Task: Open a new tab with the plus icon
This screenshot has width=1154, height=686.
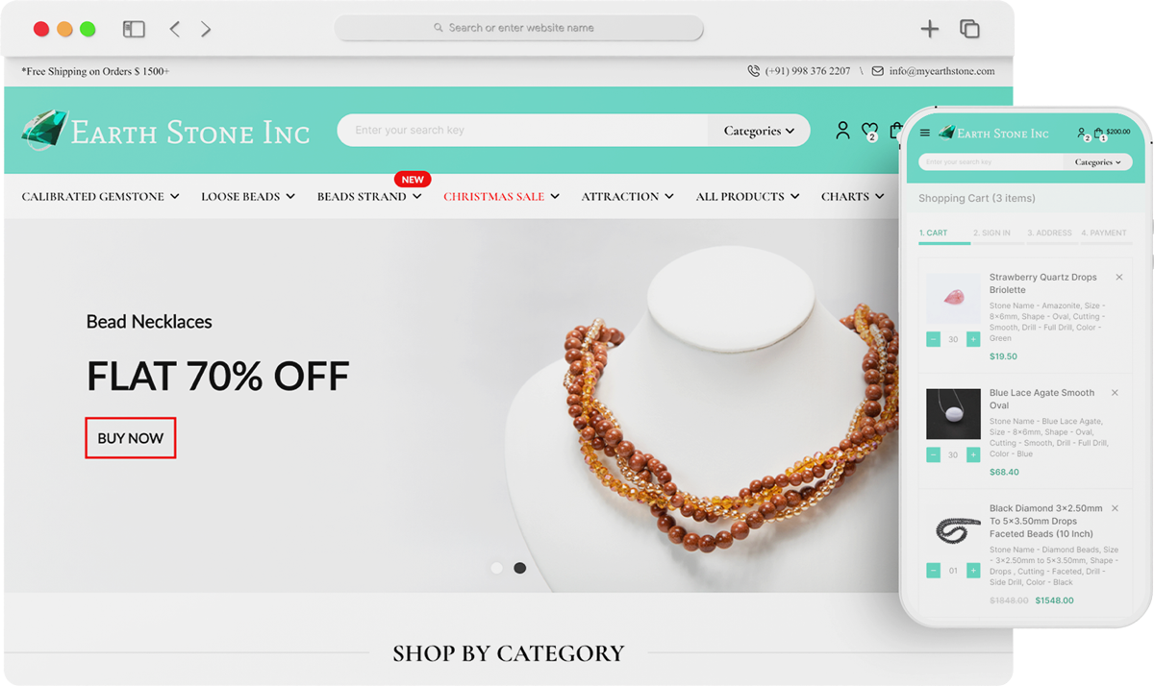Action: [929, 29]
